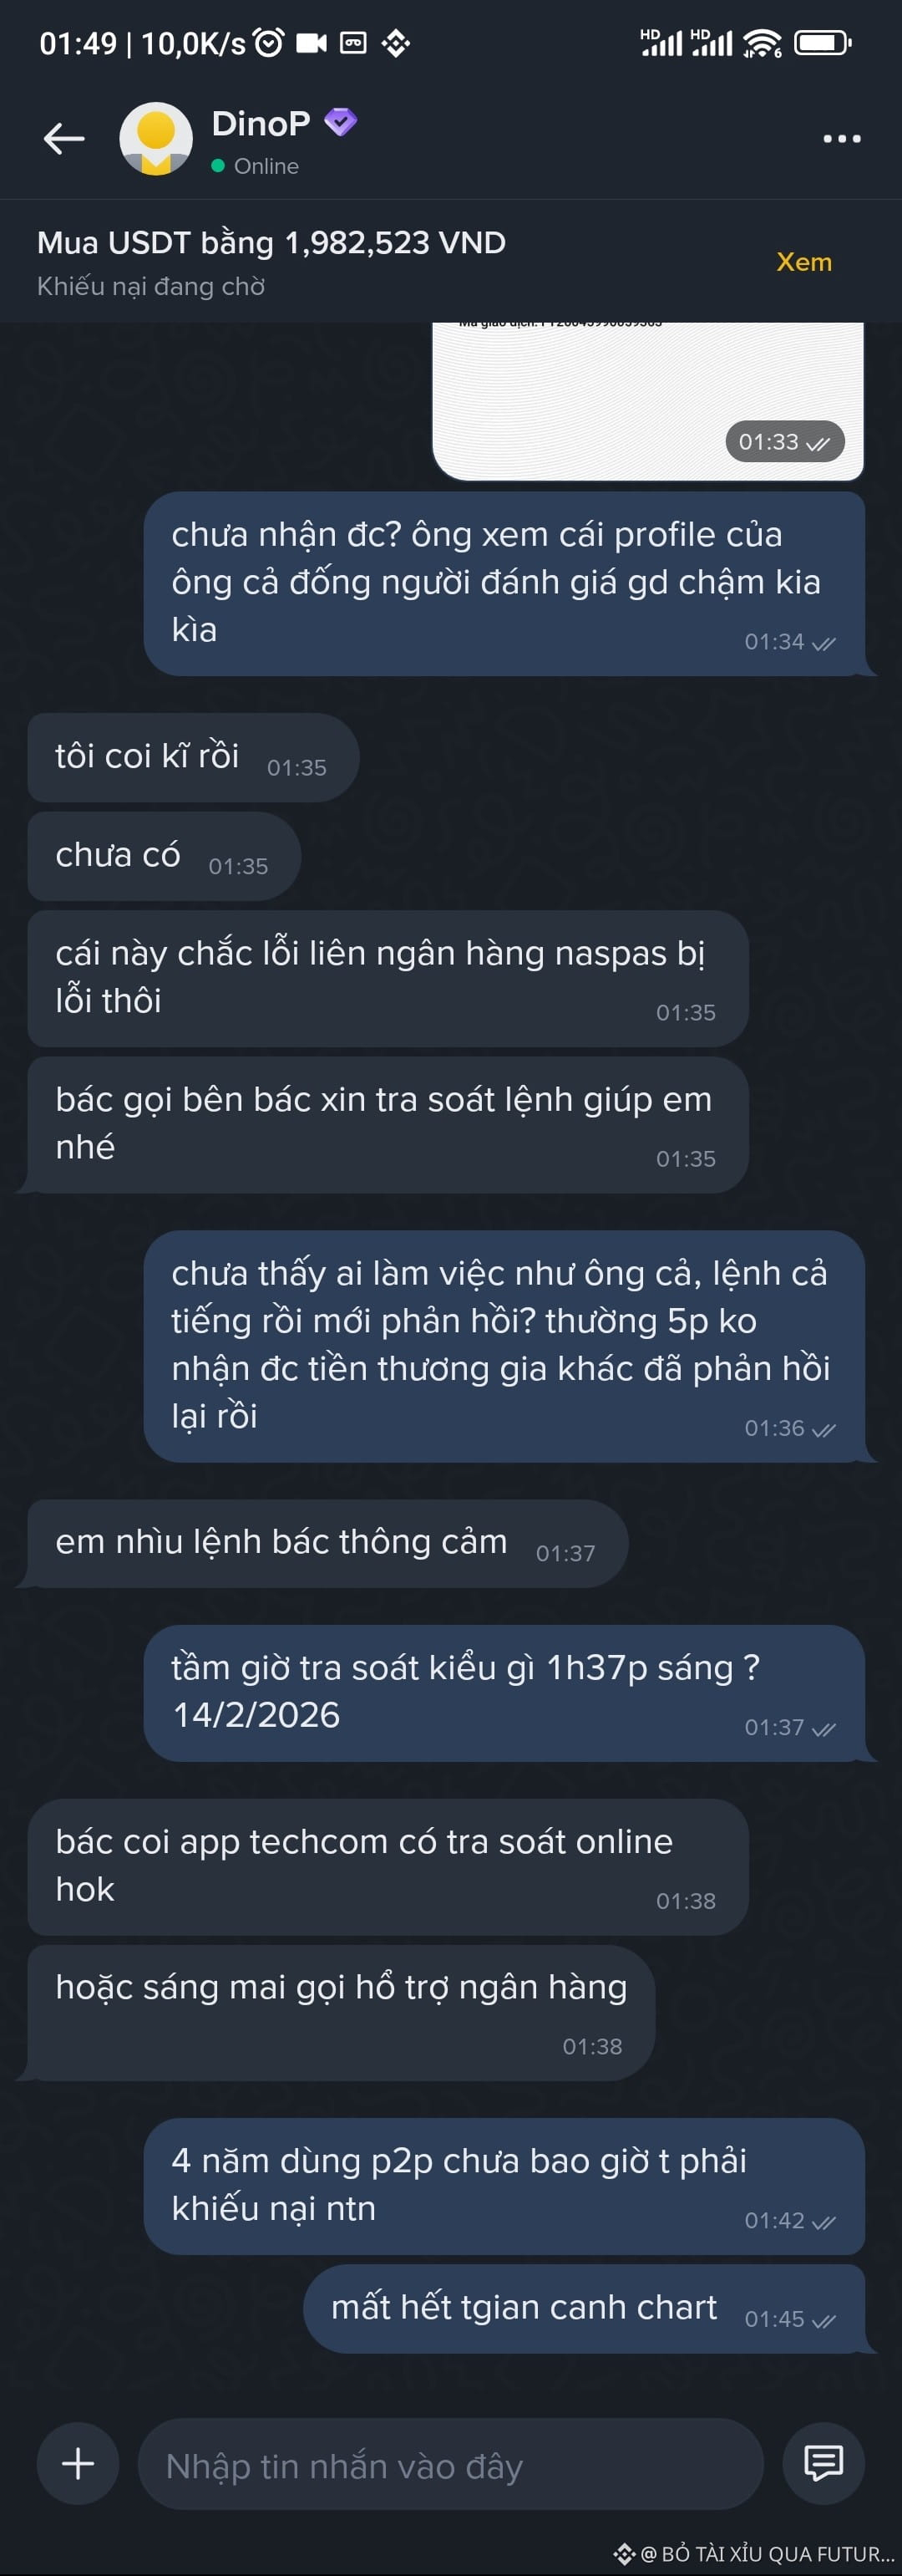902x2576 pixels.
Task: Tap the back arrow to leave chat
Action: [64, 138]
